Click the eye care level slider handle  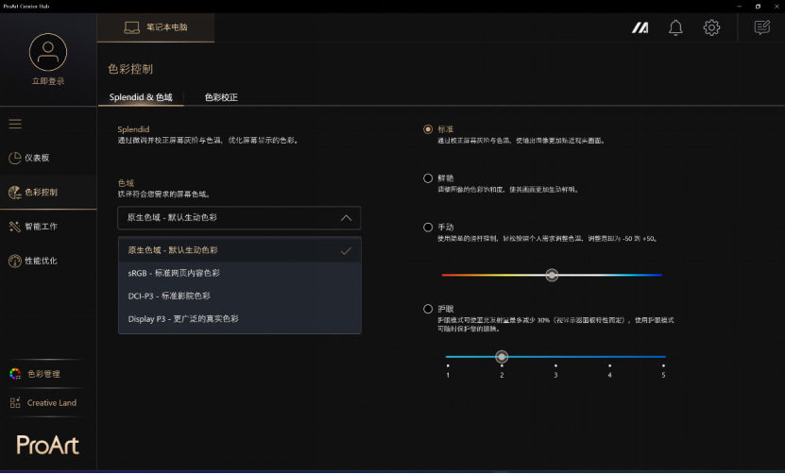pyautogui.click(x=502, y=357)
